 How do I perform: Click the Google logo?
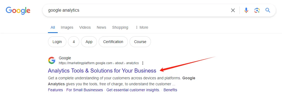[x=18, y=11]
